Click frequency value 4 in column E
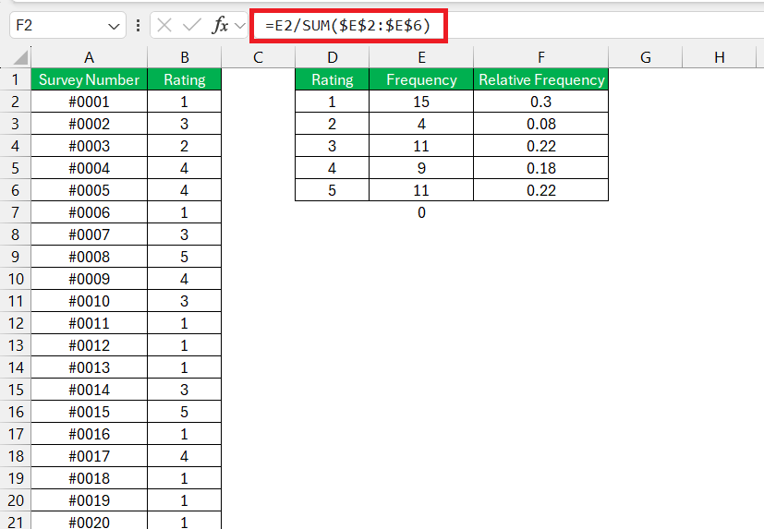Viewport: 764px width, 529px height. [x=421, y=124]
